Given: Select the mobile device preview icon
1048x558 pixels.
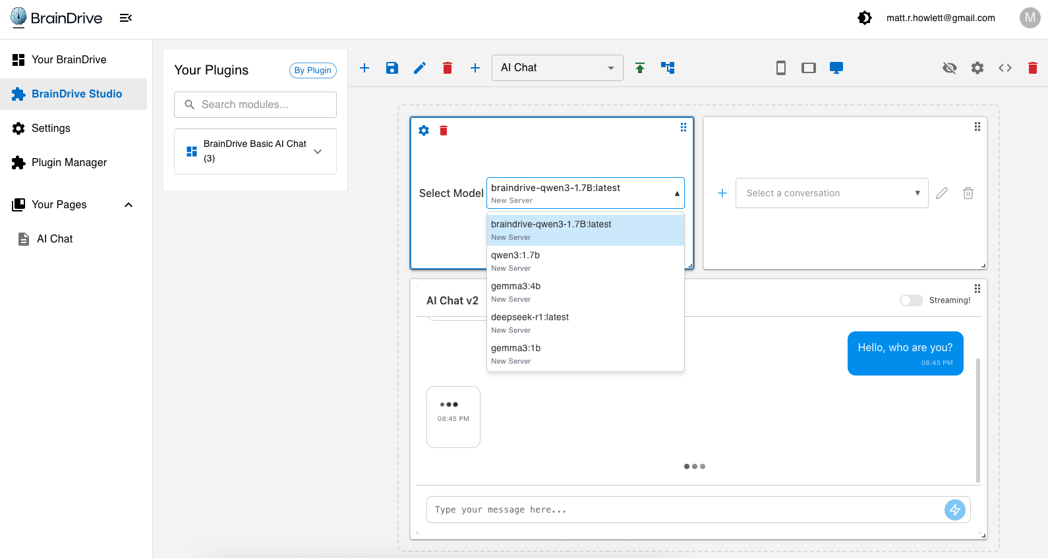Looking at the screenshot, I should [x=781, y=68].
